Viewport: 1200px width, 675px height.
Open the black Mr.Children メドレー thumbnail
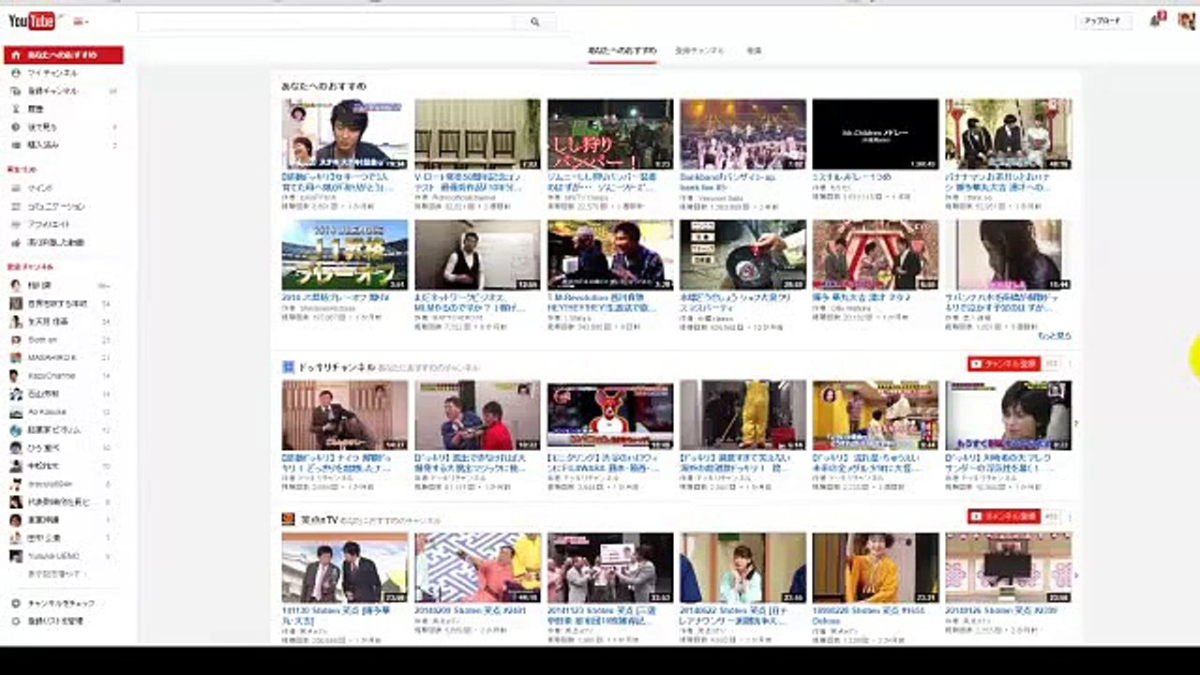pyautogui.click(x=876, y=134)
